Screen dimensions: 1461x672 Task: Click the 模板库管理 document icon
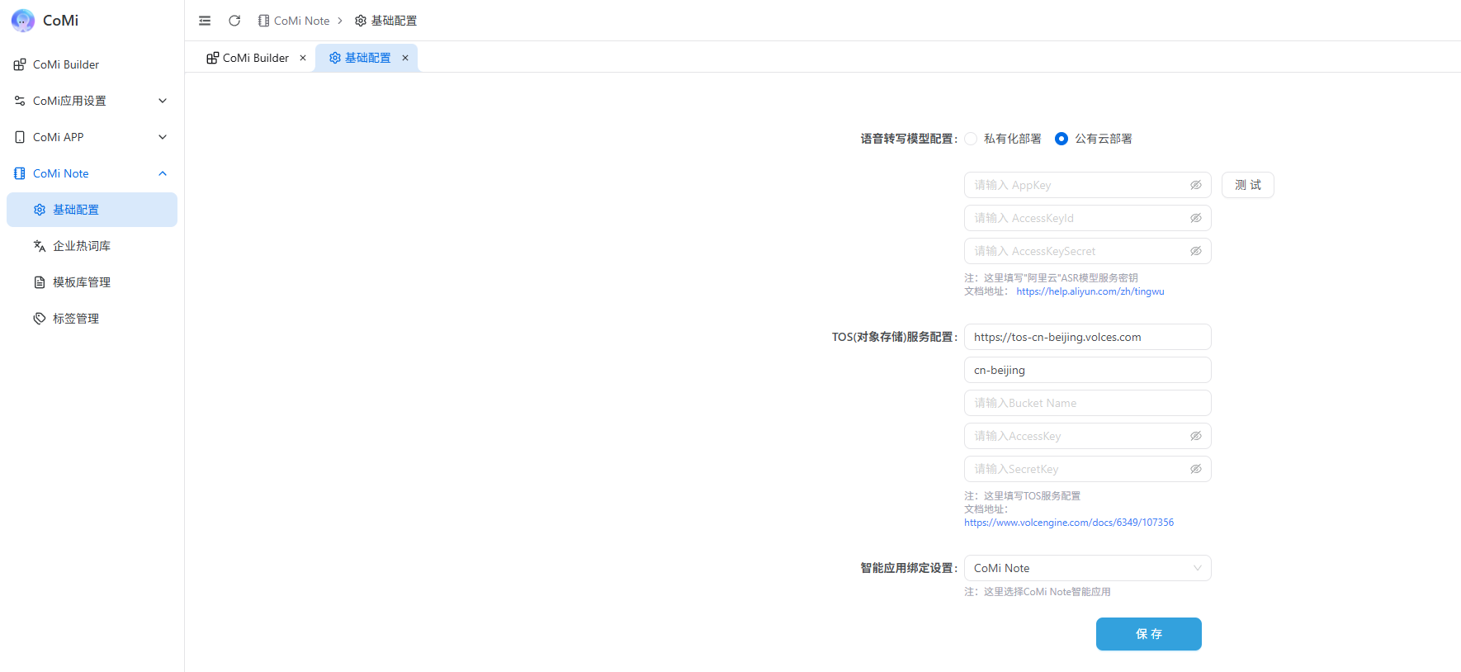(40, 282)
